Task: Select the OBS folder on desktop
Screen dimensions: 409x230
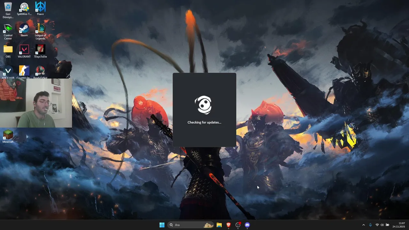Action: pyautogui.click(x=8, y=51)
